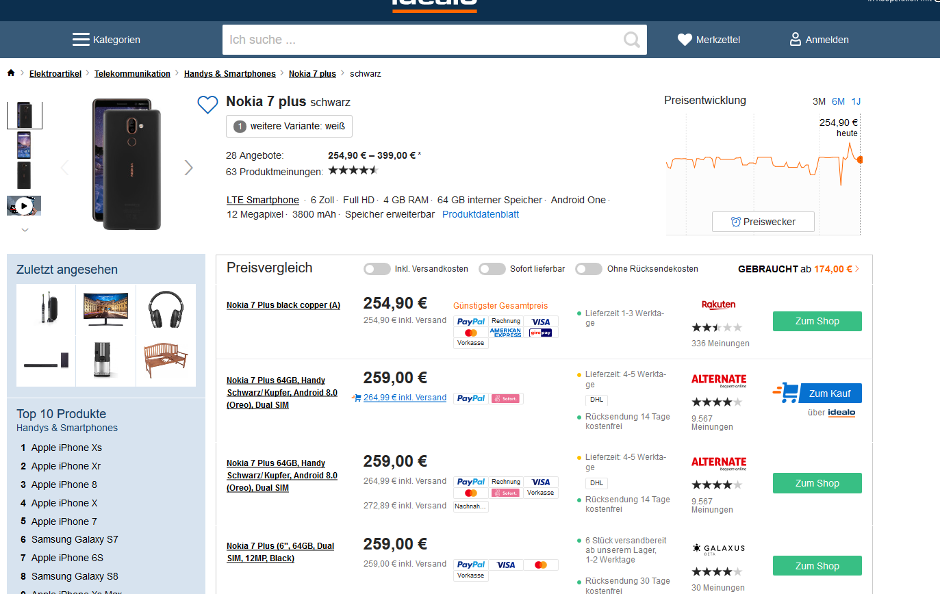Open the Kategorien hamburger menu icon

(x=81, y=40)
